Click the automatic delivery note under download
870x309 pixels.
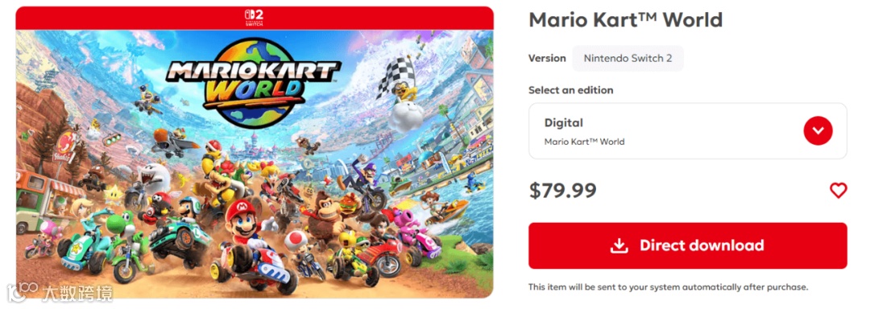(668, 286)
